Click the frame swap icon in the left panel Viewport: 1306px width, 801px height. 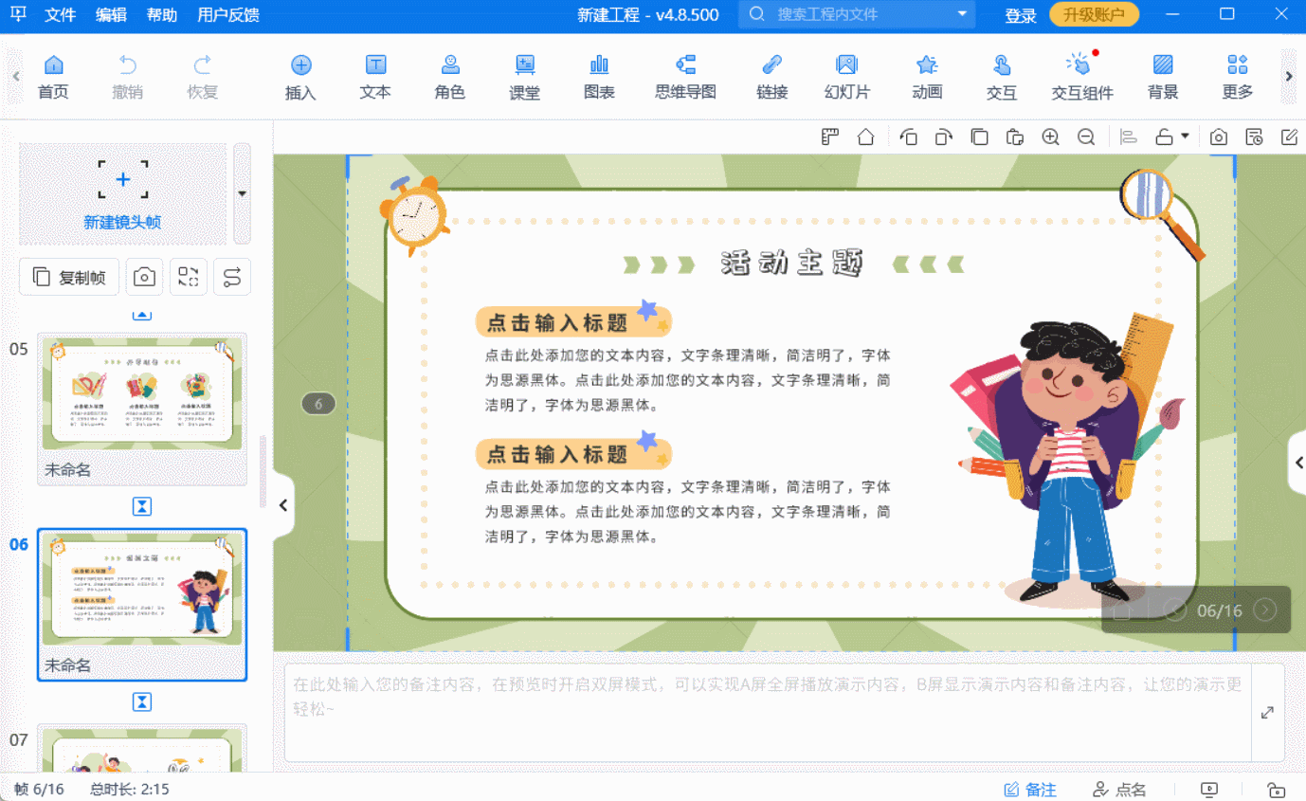[189, 277]
